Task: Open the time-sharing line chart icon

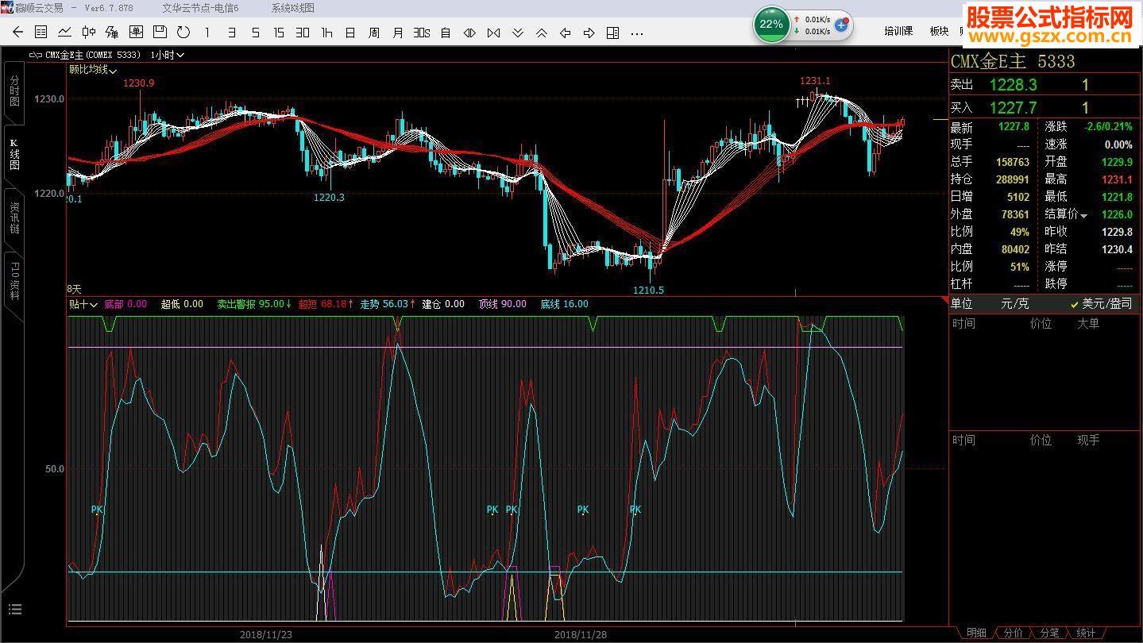Action: pyautogui.click(x=64, y=33)
